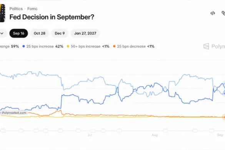Click the embed code icon
The height and width of the screenshot is (150, 225).
(x=213, y=13)
